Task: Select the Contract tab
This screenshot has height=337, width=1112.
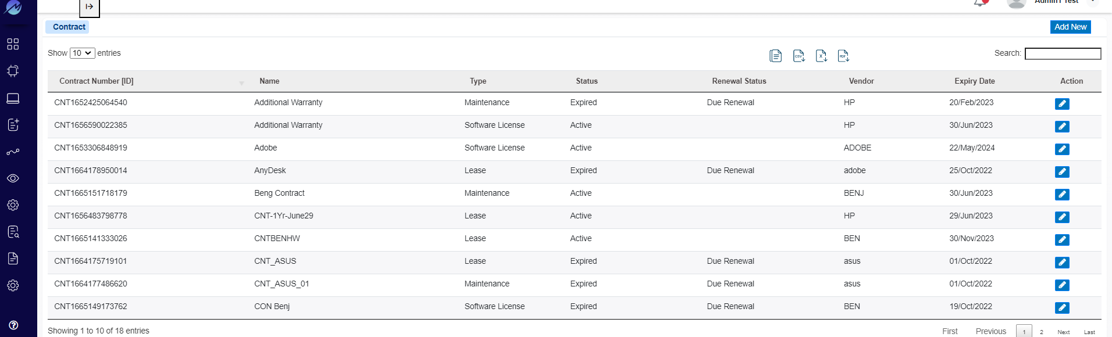Action: [67, 27]
